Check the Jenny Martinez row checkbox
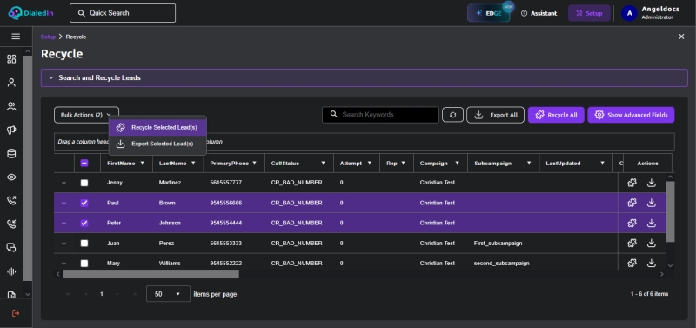 point(84,183)
